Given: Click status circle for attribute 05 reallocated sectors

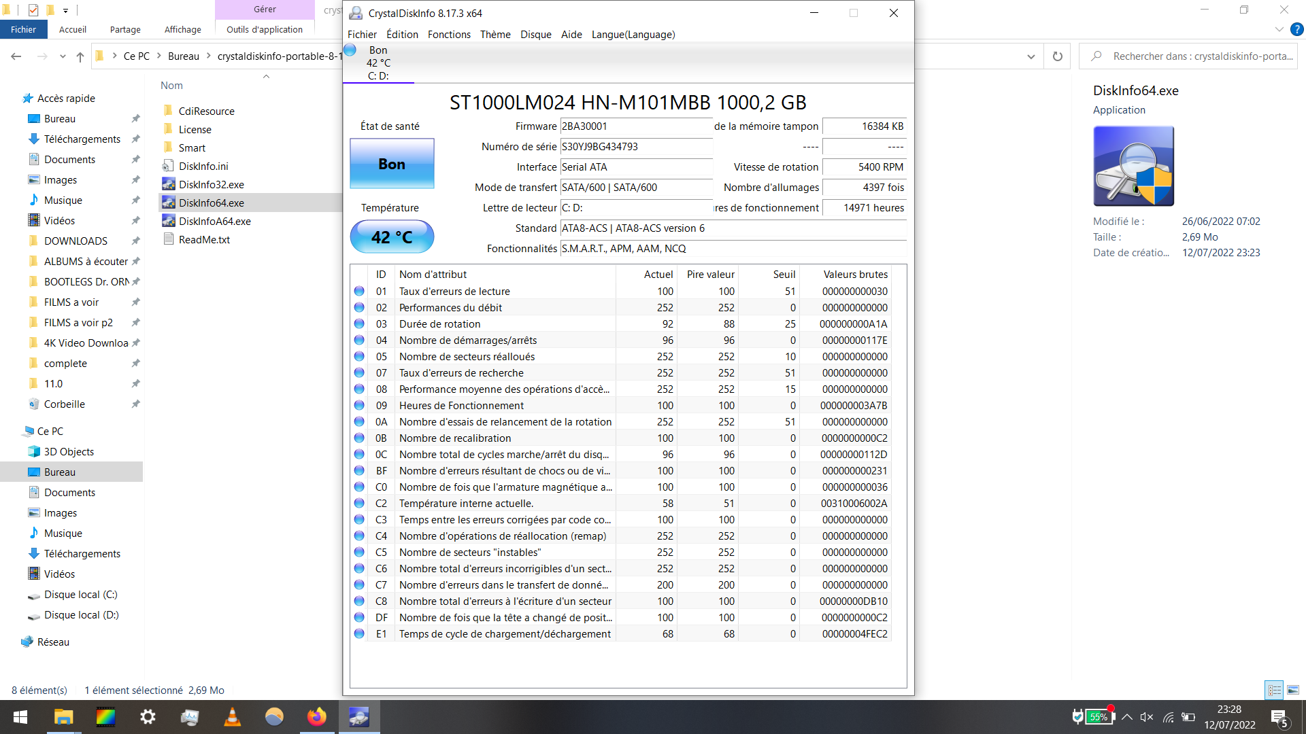Looking at the screenshot, I should [x=359, y=356].
